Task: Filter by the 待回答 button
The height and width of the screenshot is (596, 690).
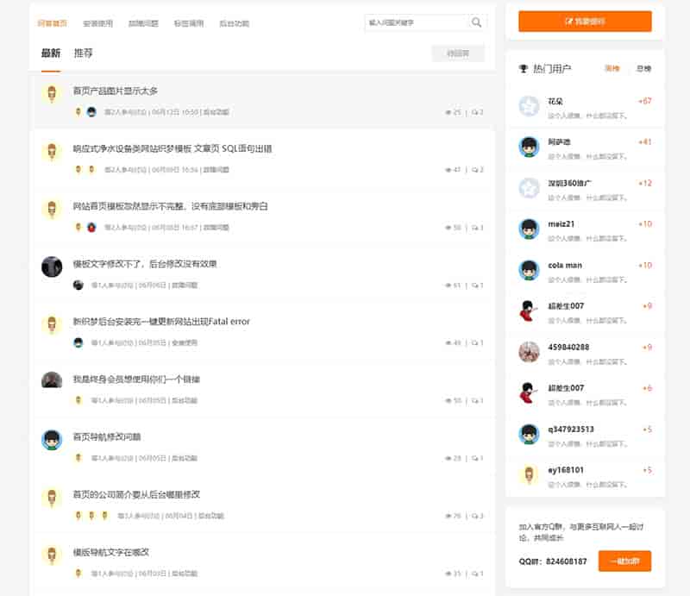Action: click(x=458, y=53)
